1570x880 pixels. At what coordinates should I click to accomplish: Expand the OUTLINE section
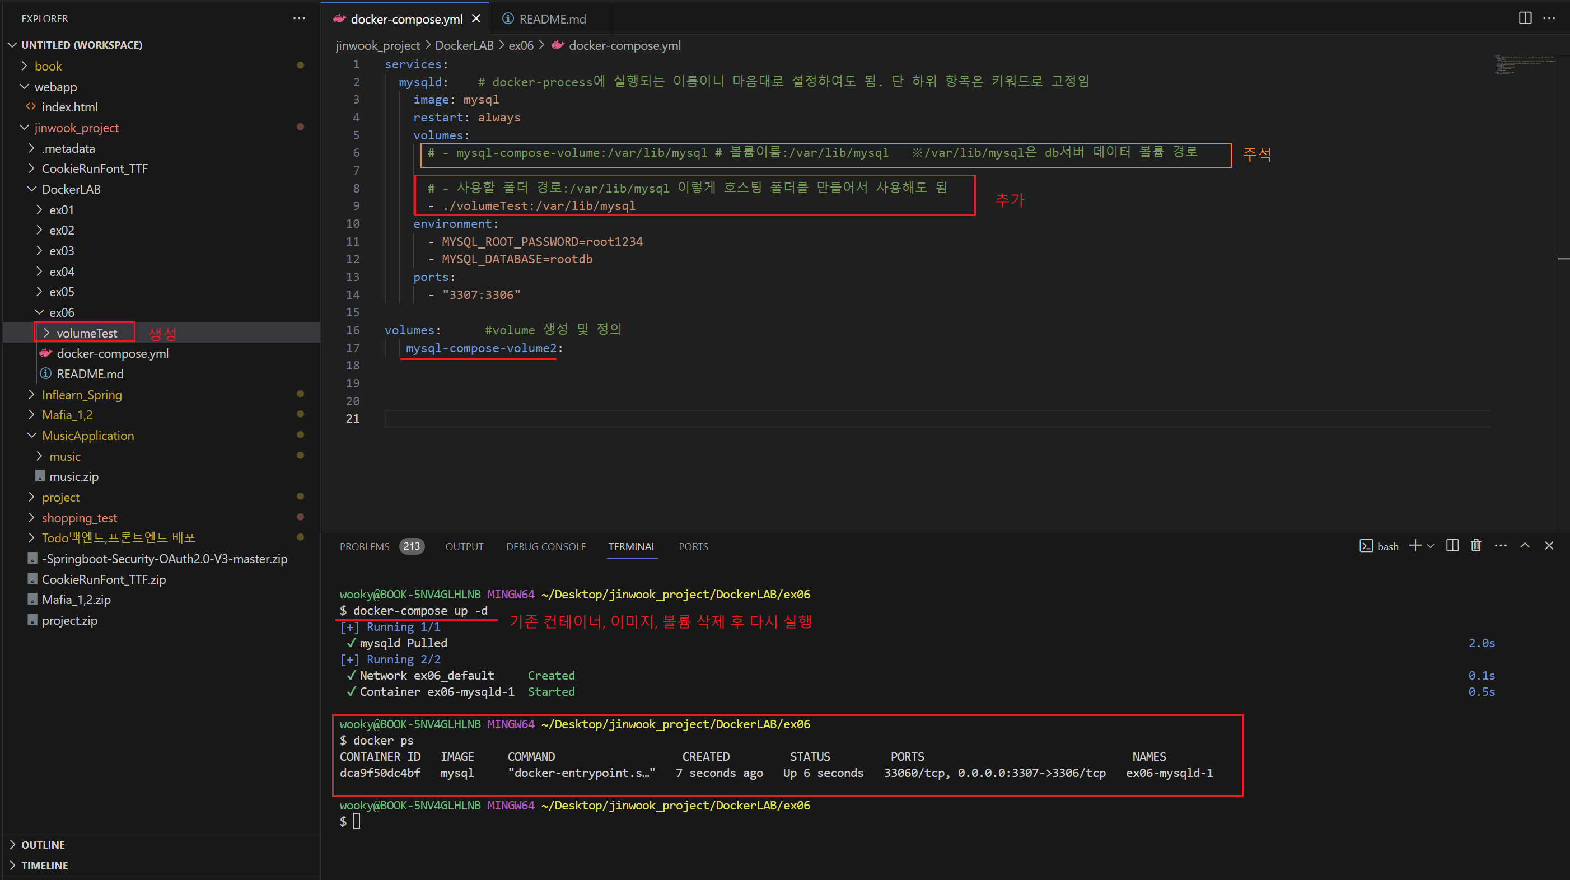pyautogui.click(x=43, y=845)
